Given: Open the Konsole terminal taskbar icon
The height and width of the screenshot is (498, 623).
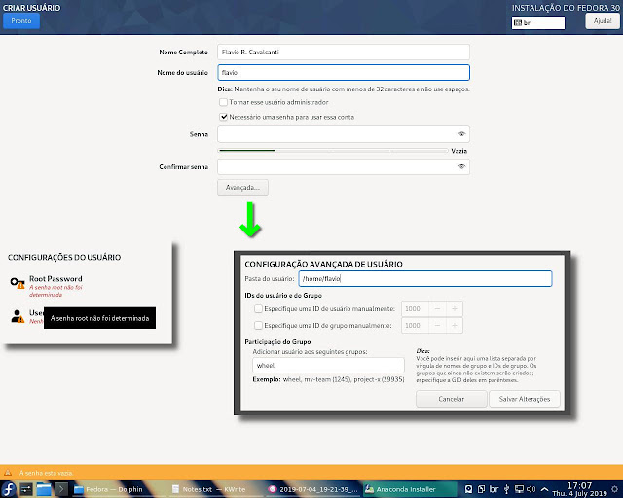Looking at the screenshot, I should coord(61,489).
